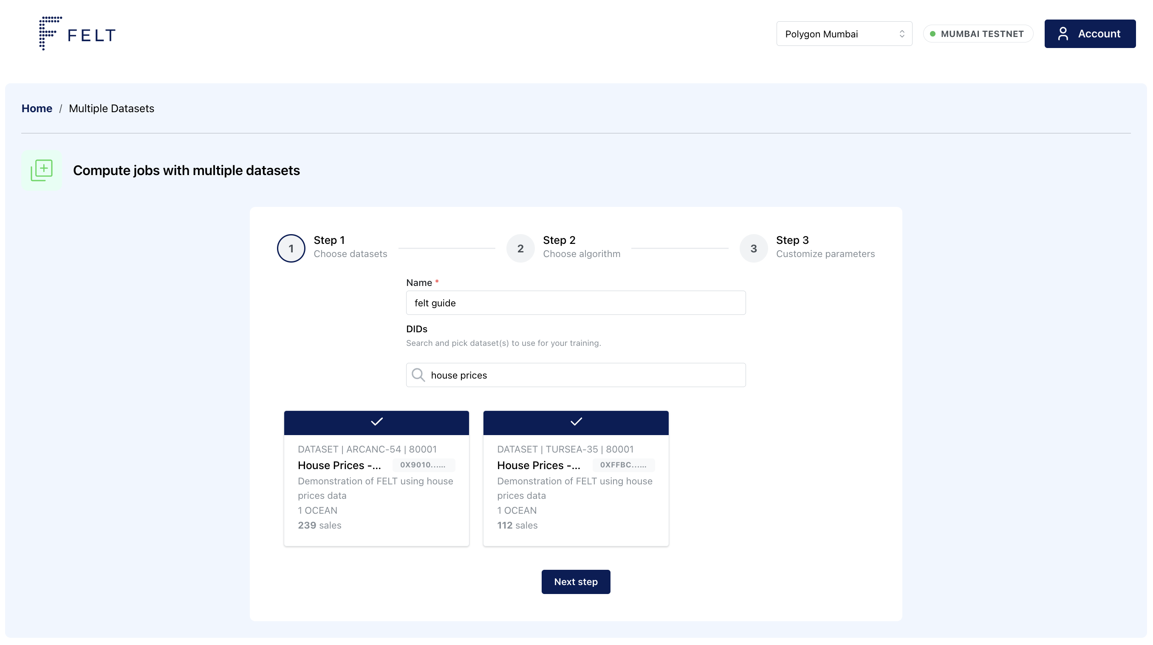Viewport: 1153px width, 645px height.
Task: Click the search help text below DIDs
Action: (503, 343)
